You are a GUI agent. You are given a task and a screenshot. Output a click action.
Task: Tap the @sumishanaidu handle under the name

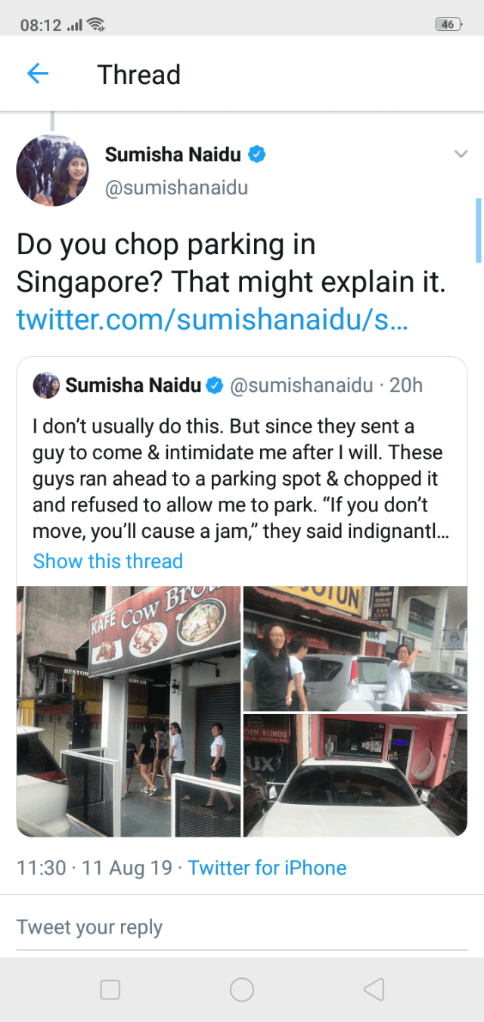pyautogui.click(x=176, y=188)
